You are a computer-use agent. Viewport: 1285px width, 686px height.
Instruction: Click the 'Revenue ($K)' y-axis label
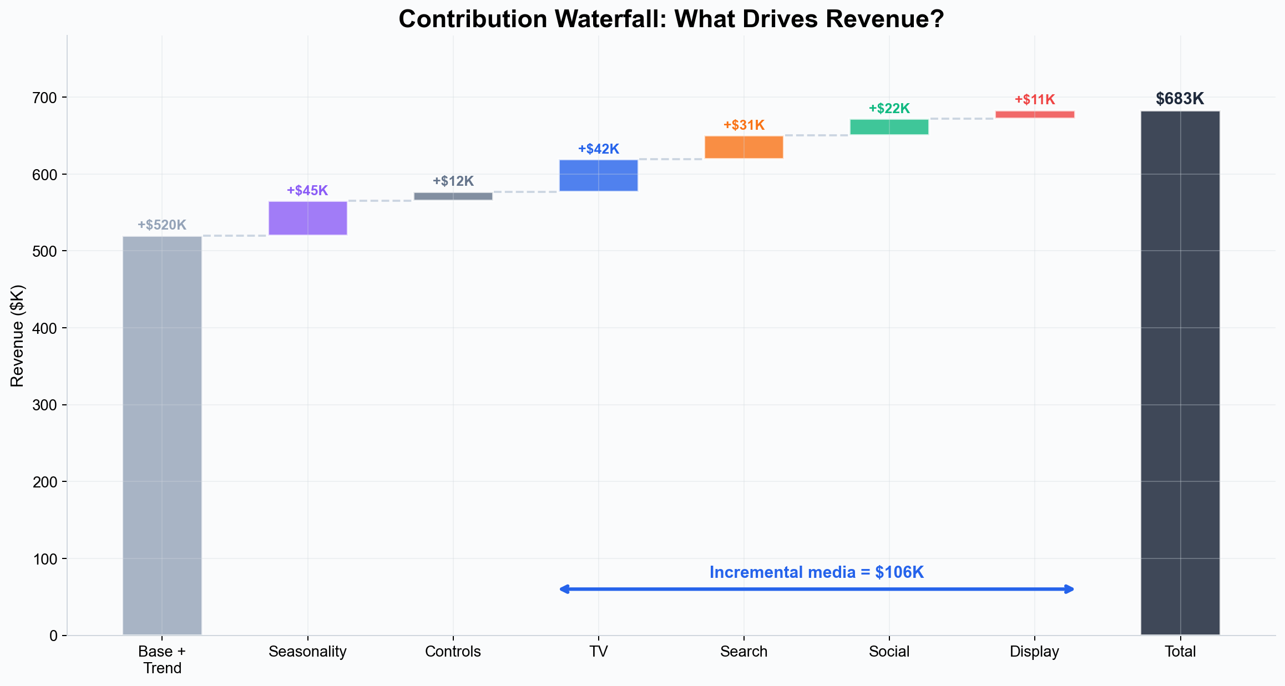(18, 336)
